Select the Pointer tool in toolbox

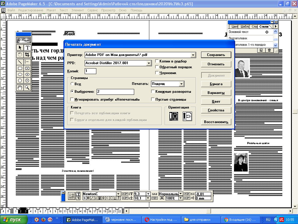20,48
